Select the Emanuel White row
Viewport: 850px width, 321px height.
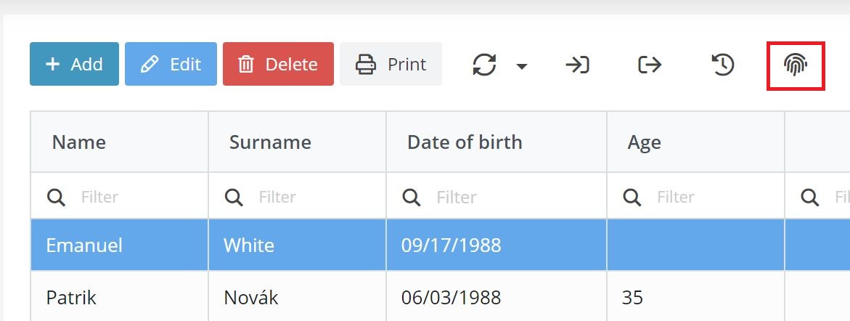point(440,245)
